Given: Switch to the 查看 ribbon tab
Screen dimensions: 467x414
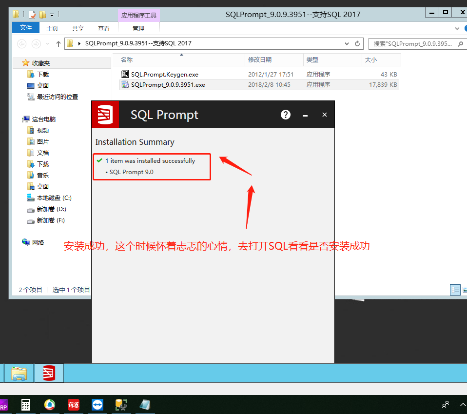Looking at the screenshot, I should [x=104, y=28].
